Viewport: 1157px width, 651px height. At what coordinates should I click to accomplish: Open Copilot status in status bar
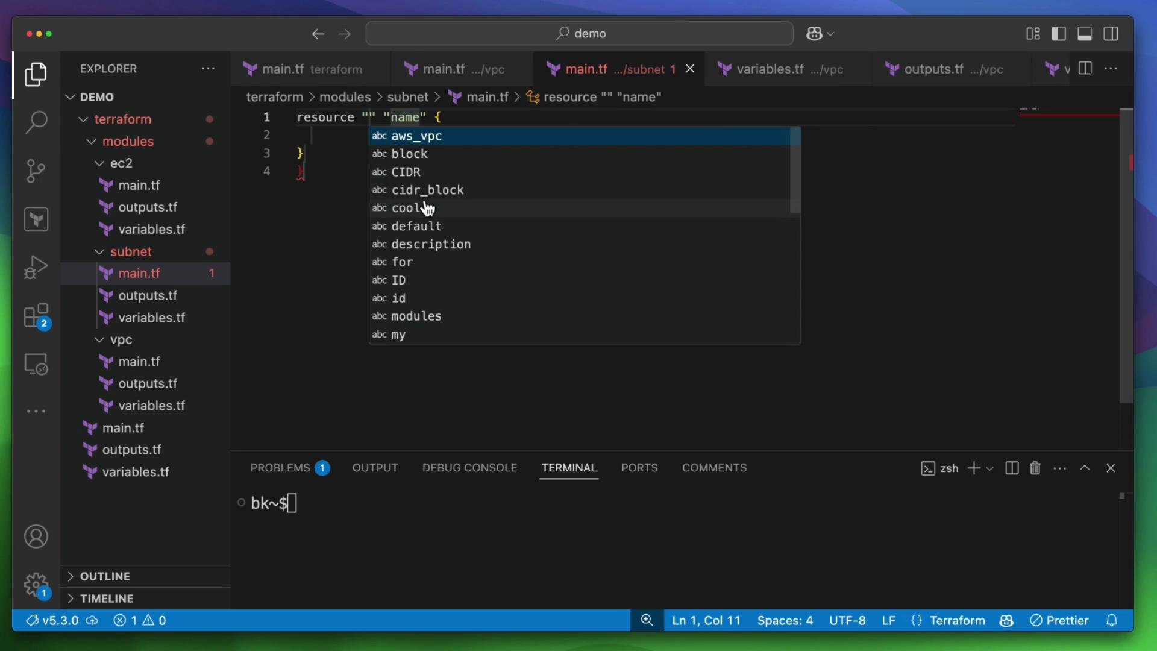point(1006,620)
